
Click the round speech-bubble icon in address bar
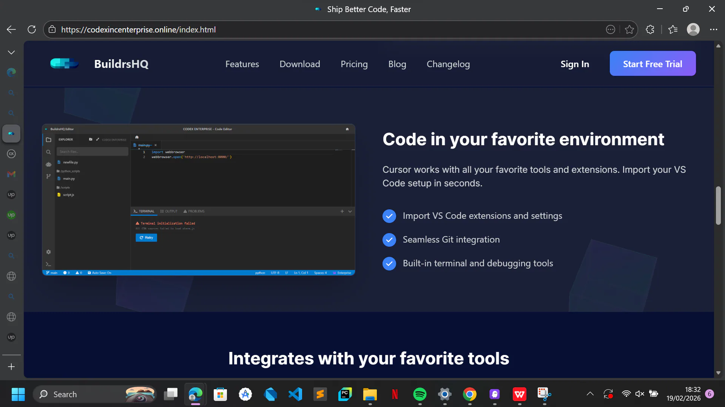[x=611, y=29]
